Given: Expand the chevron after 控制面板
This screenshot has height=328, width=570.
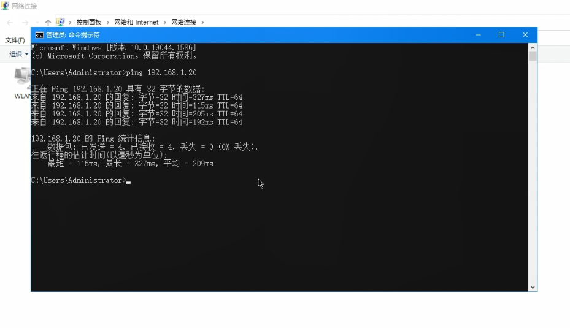Looking at the screenshot, I should coord(108,23).
